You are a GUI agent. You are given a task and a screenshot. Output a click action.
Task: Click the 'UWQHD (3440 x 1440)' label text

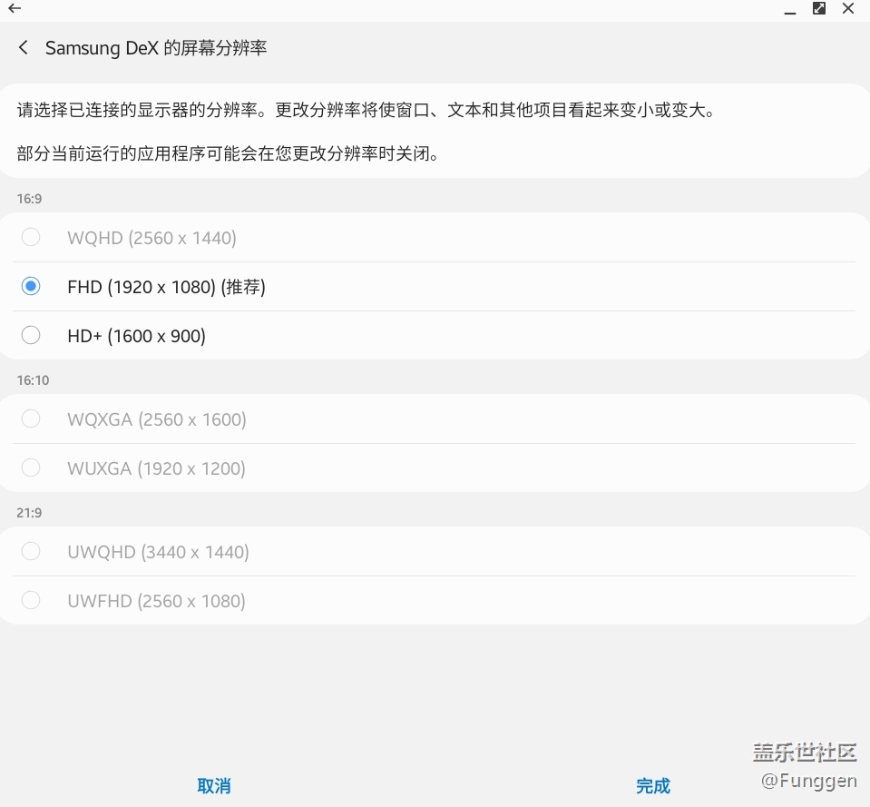(158, 552)
